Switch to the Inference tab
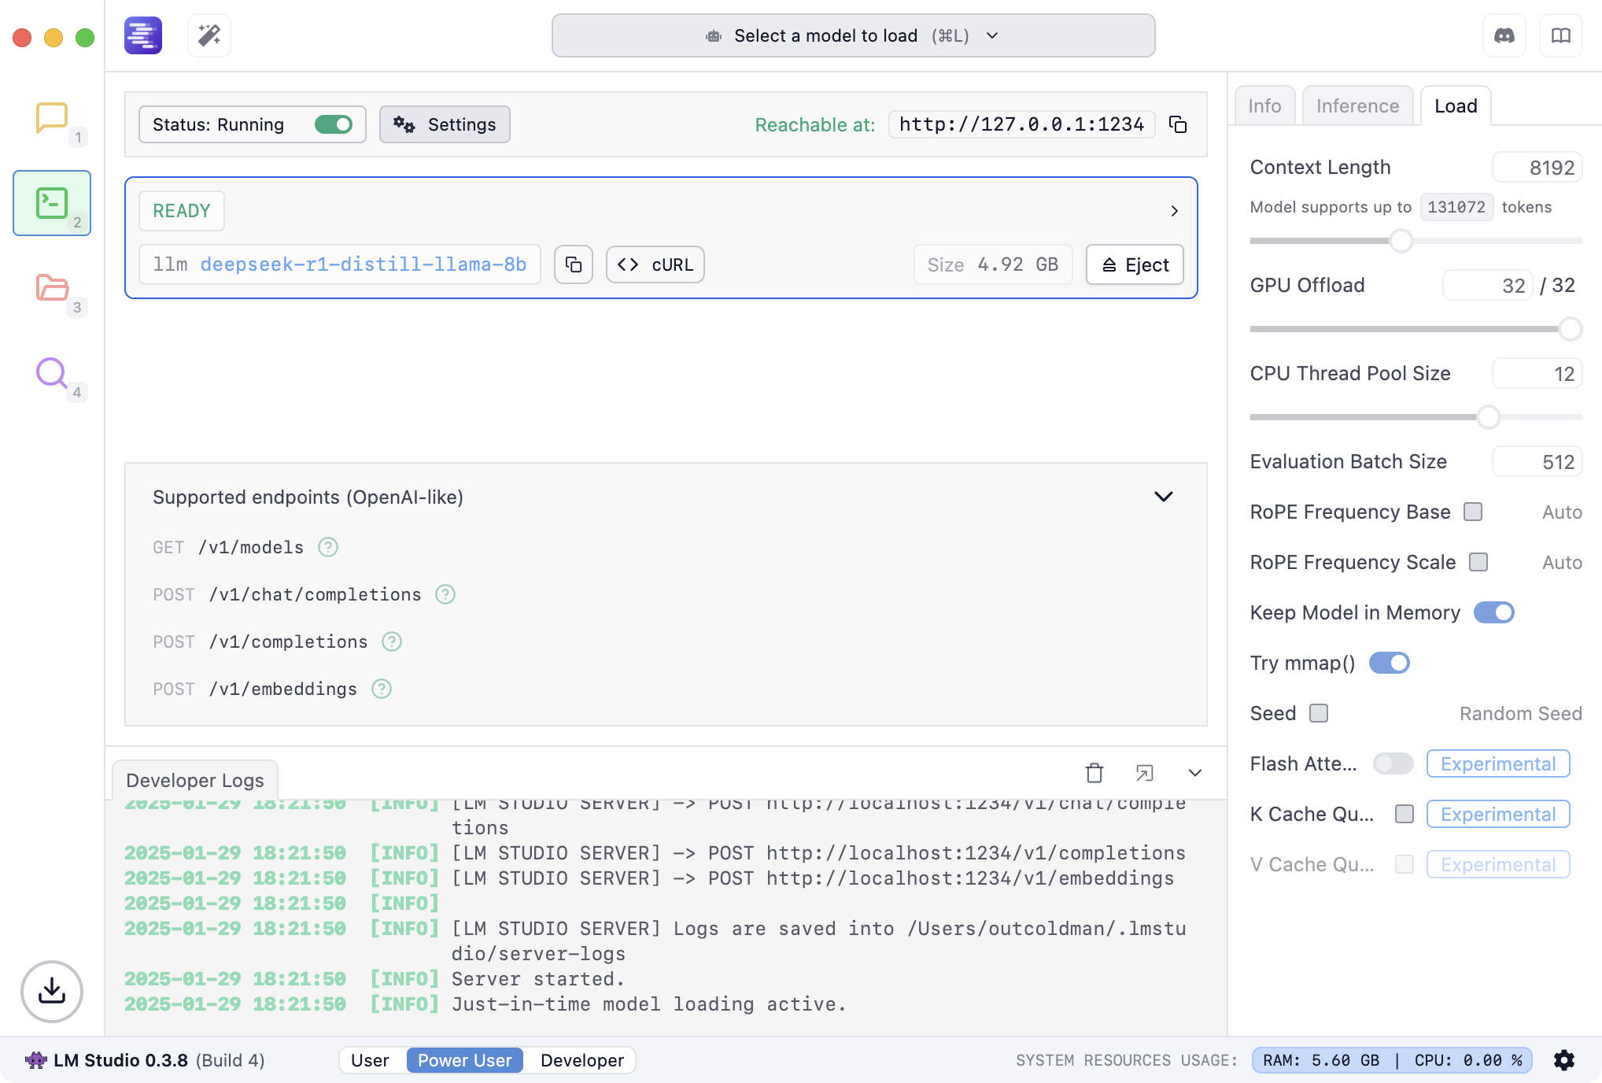 click(1357, 105)
